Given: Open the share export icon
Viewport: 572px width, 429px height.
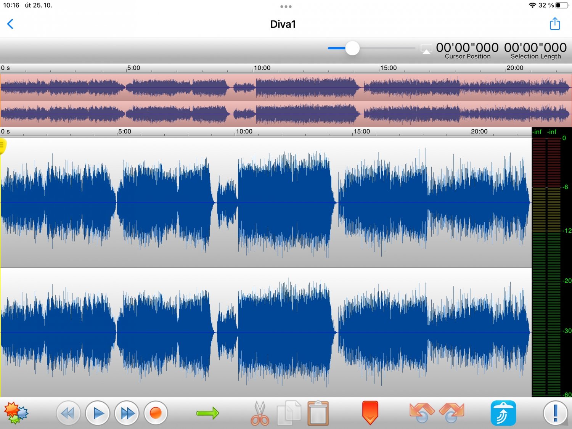Looking at the screenshot, I should point(555,24).
